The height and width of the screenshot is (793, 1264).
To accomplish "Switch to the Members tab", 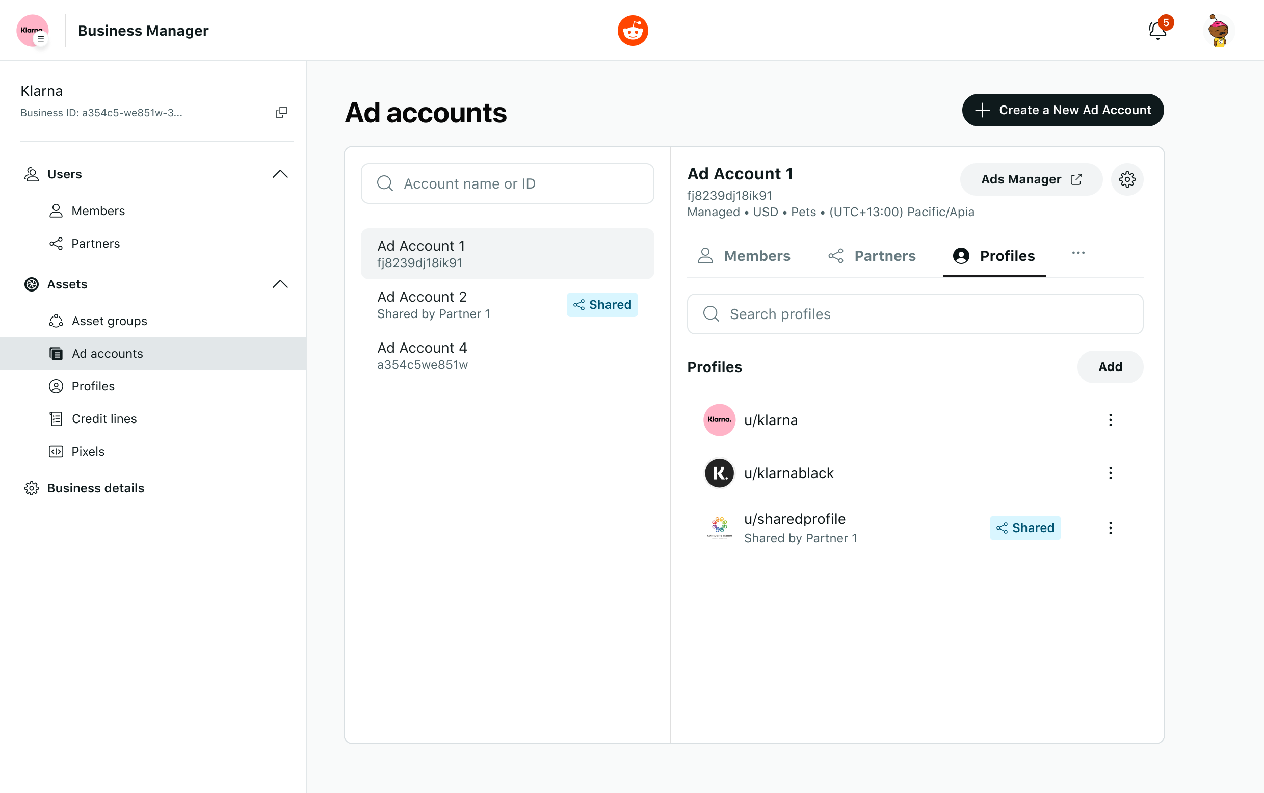I will (x=743, y=256).
